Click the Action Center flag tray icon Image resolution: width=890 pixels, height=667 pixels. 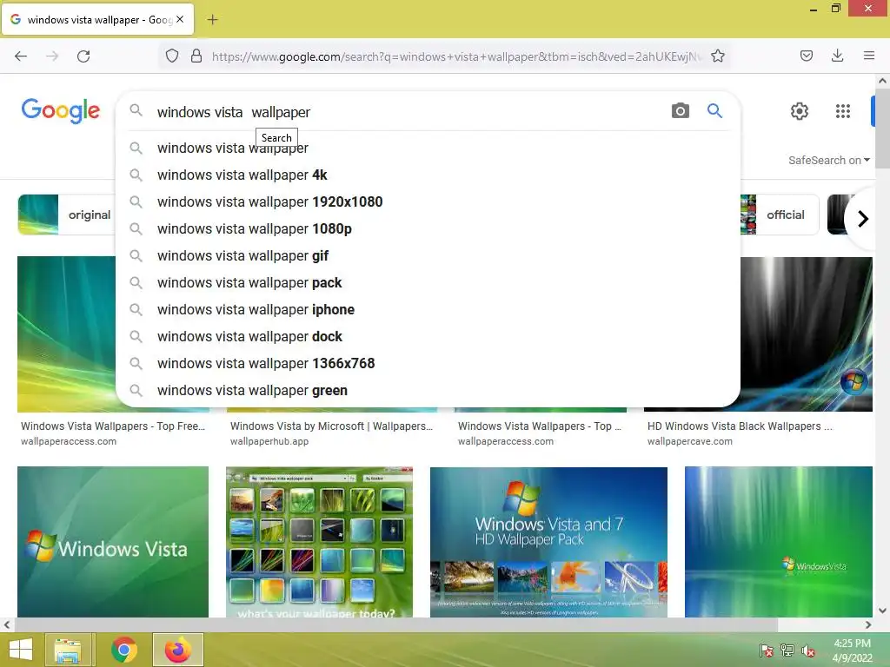[x=766, y=650]
